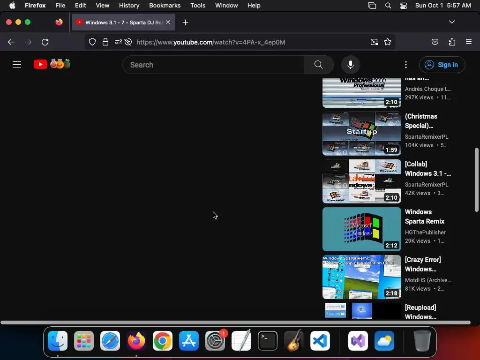Open the Microsoft Windows teal thumbnail
Viewport: 480px width, 360px height.
(362, 229)
